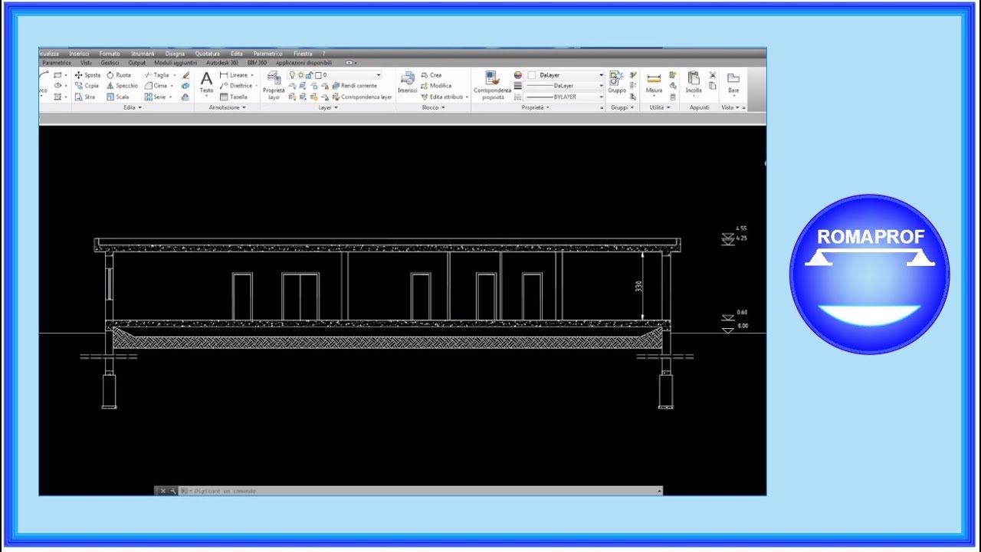Click the Crea block tool
The height and width of the screenshot is (552, 981).
pos(431,75)
